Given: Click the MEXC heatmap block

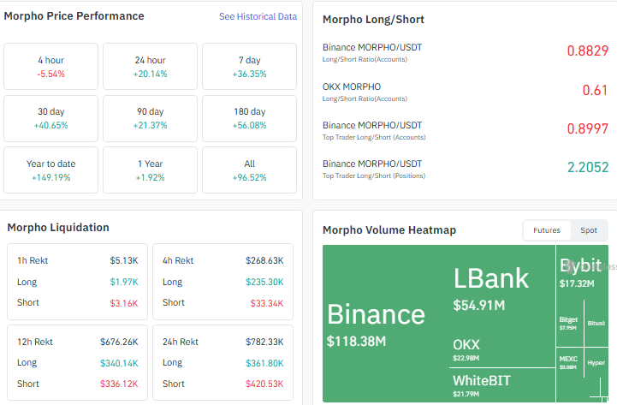Looking at the screenshot, I should pos(570,362).
